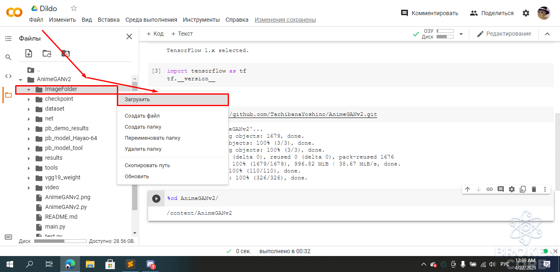Mount Google Drive using the drive folder icon
This screenshot has height=272, width=560.
tap(66, 53)
